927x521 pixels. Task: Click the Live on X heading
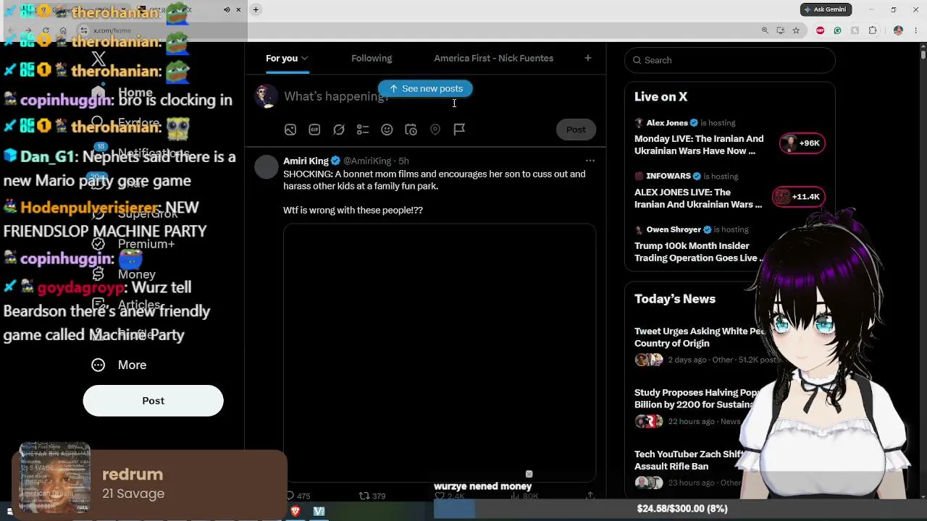point(661,97)
